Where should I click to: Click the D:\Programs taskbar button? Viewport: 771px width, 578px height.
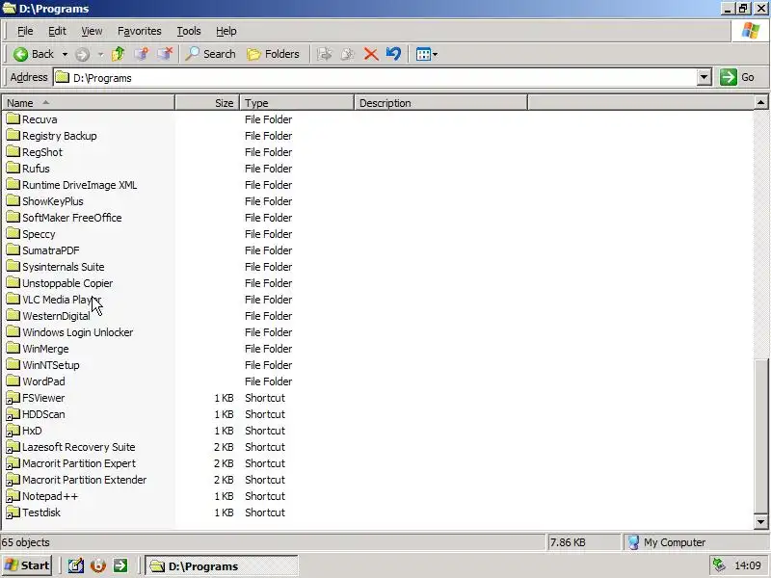(x=222, y=566)
